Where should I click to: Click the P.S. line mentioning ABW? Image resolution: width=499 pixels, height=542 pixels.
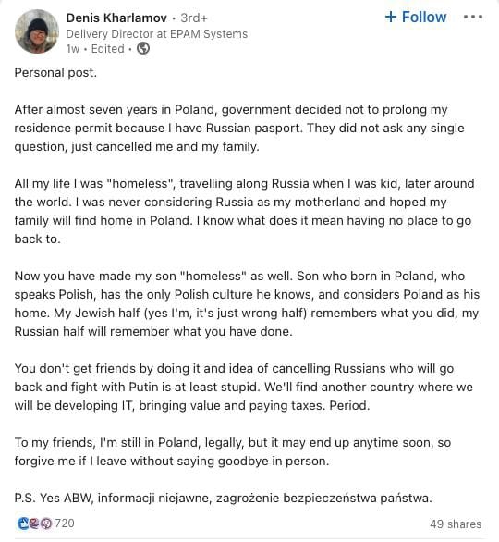coord(224,499)
